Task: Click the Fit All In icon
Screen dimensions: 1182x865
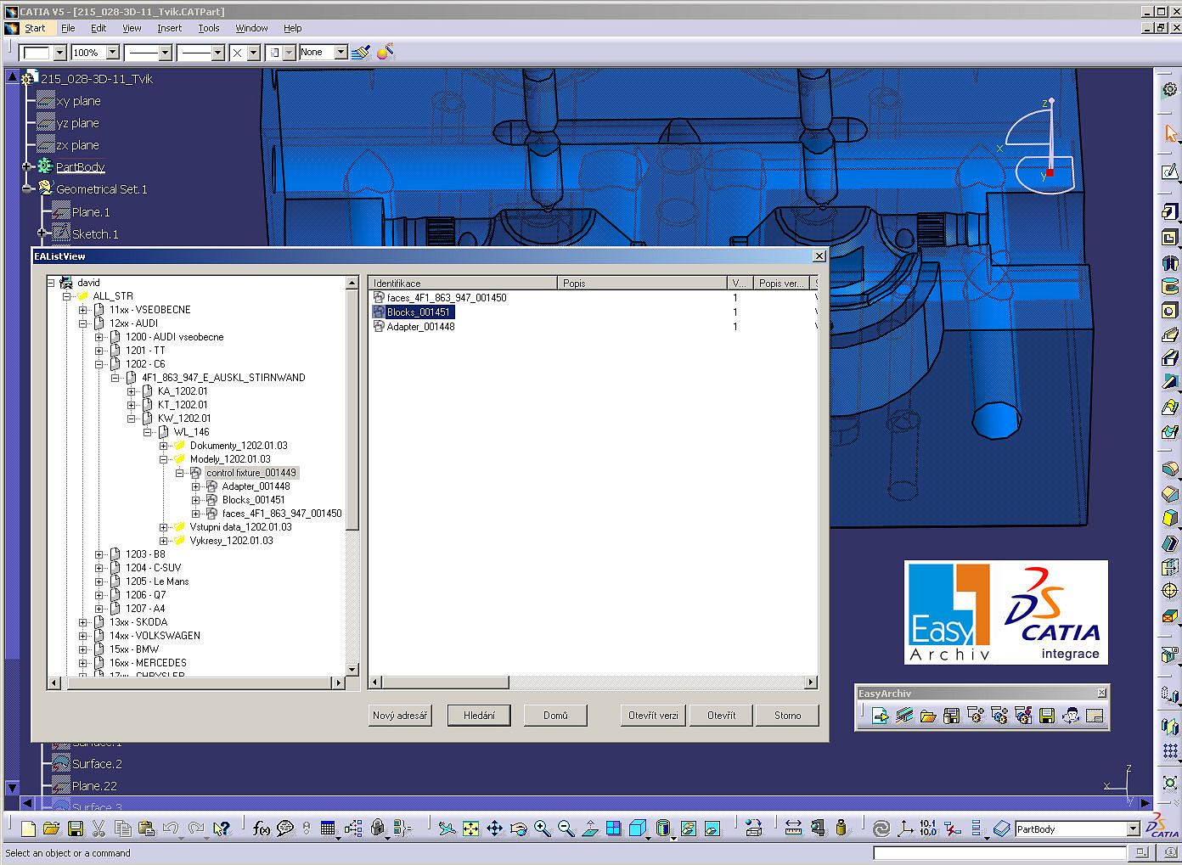Action: 470,828
